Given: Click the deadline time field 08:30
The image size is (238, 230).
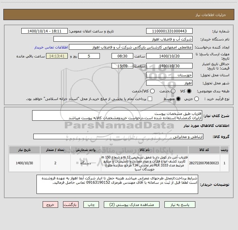Looking at the screenshot, I should pyautogui.click(x=122, y=56).
